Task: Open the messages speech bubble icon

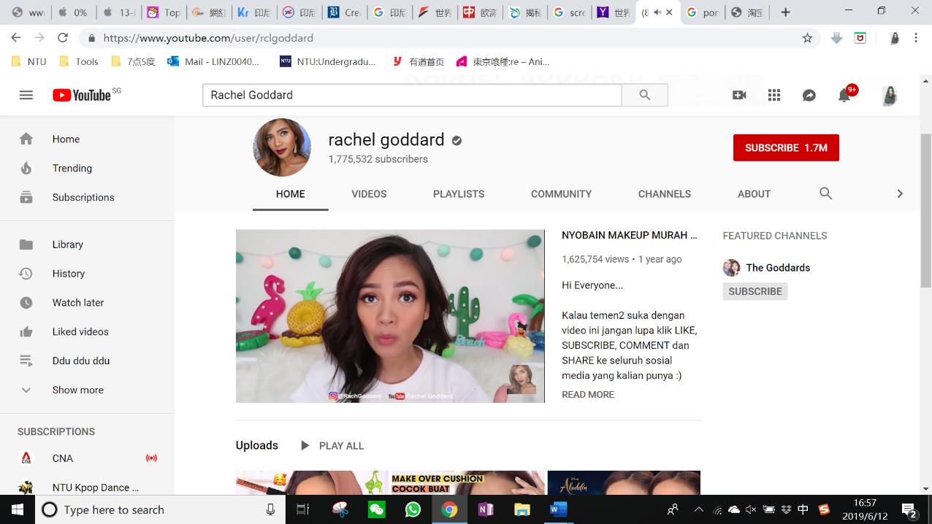Action: pyautogui.click(x=809, y=95)
